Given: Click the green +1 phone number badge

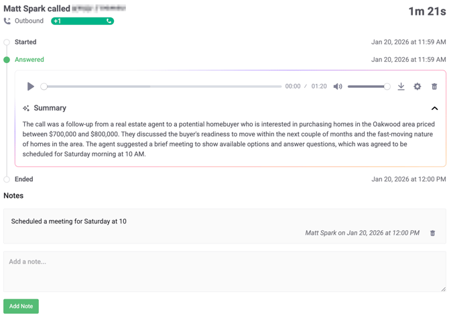Looking at the screenshot, I should click(82, 21).
